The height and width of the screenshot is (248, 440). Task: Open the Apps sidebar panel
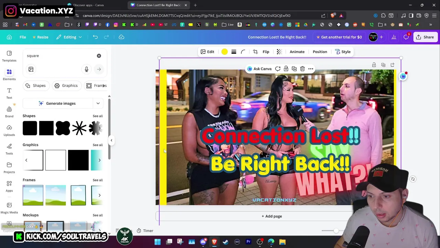9,186
